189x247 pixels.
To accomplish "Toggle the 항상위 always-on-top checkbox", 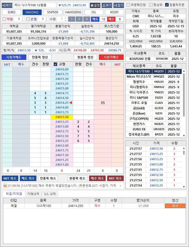I will click(151, 5).
